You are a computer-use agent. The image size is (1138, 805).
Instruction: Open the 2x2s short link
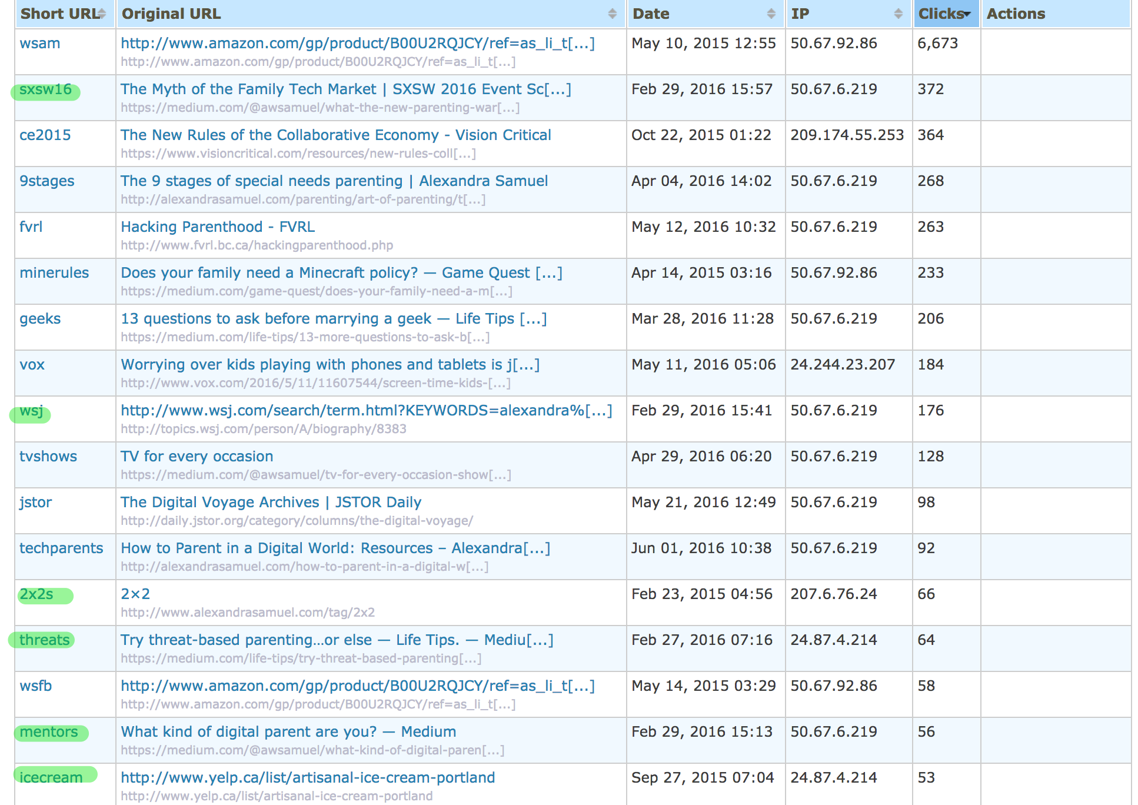click(36, 594)
